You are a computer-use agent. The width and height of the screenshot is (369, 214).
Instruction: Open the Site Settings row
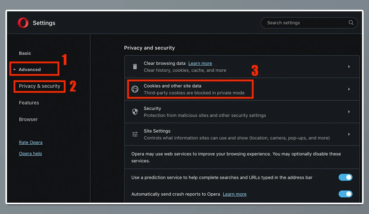[242, 134]
